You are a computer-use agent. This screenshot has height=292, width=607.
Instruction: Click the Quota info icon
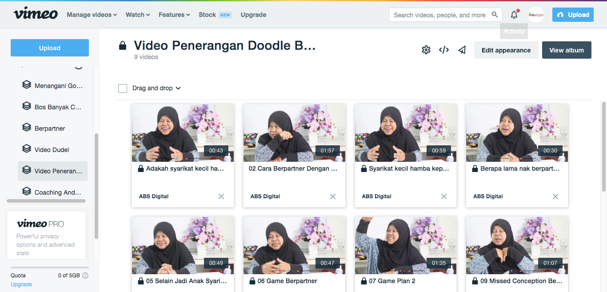pyautogui.click(x=85, y=276)
